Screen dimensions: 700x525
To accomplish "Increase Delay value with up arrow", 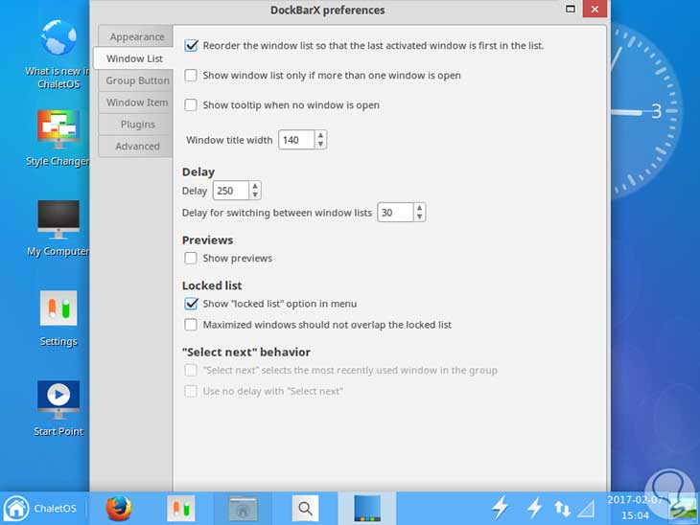I will click(255, 186).
